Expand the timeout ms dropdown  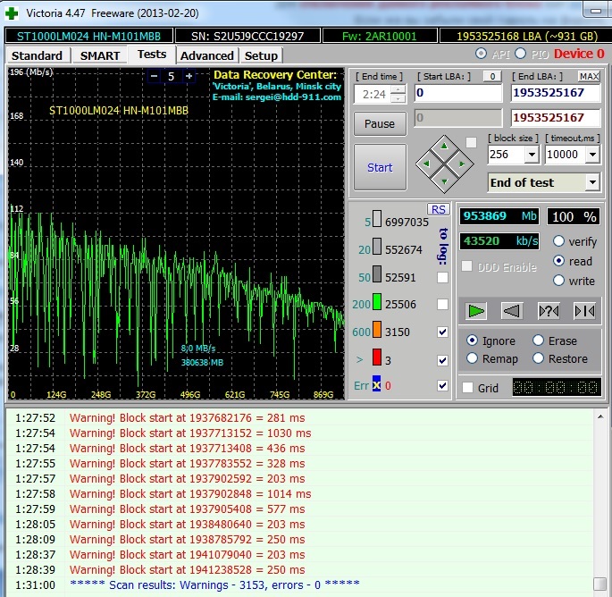click(x=593, y=155)
